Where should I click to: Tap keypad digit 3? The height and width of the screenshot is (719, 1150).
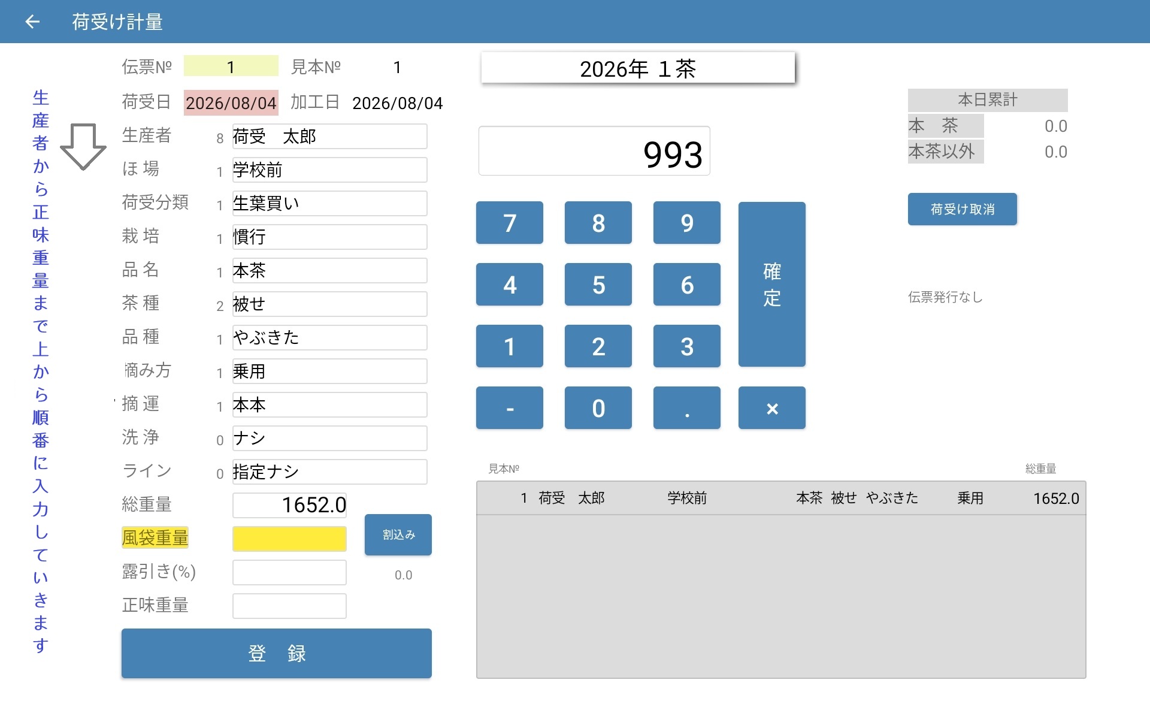tap(687, 346)
